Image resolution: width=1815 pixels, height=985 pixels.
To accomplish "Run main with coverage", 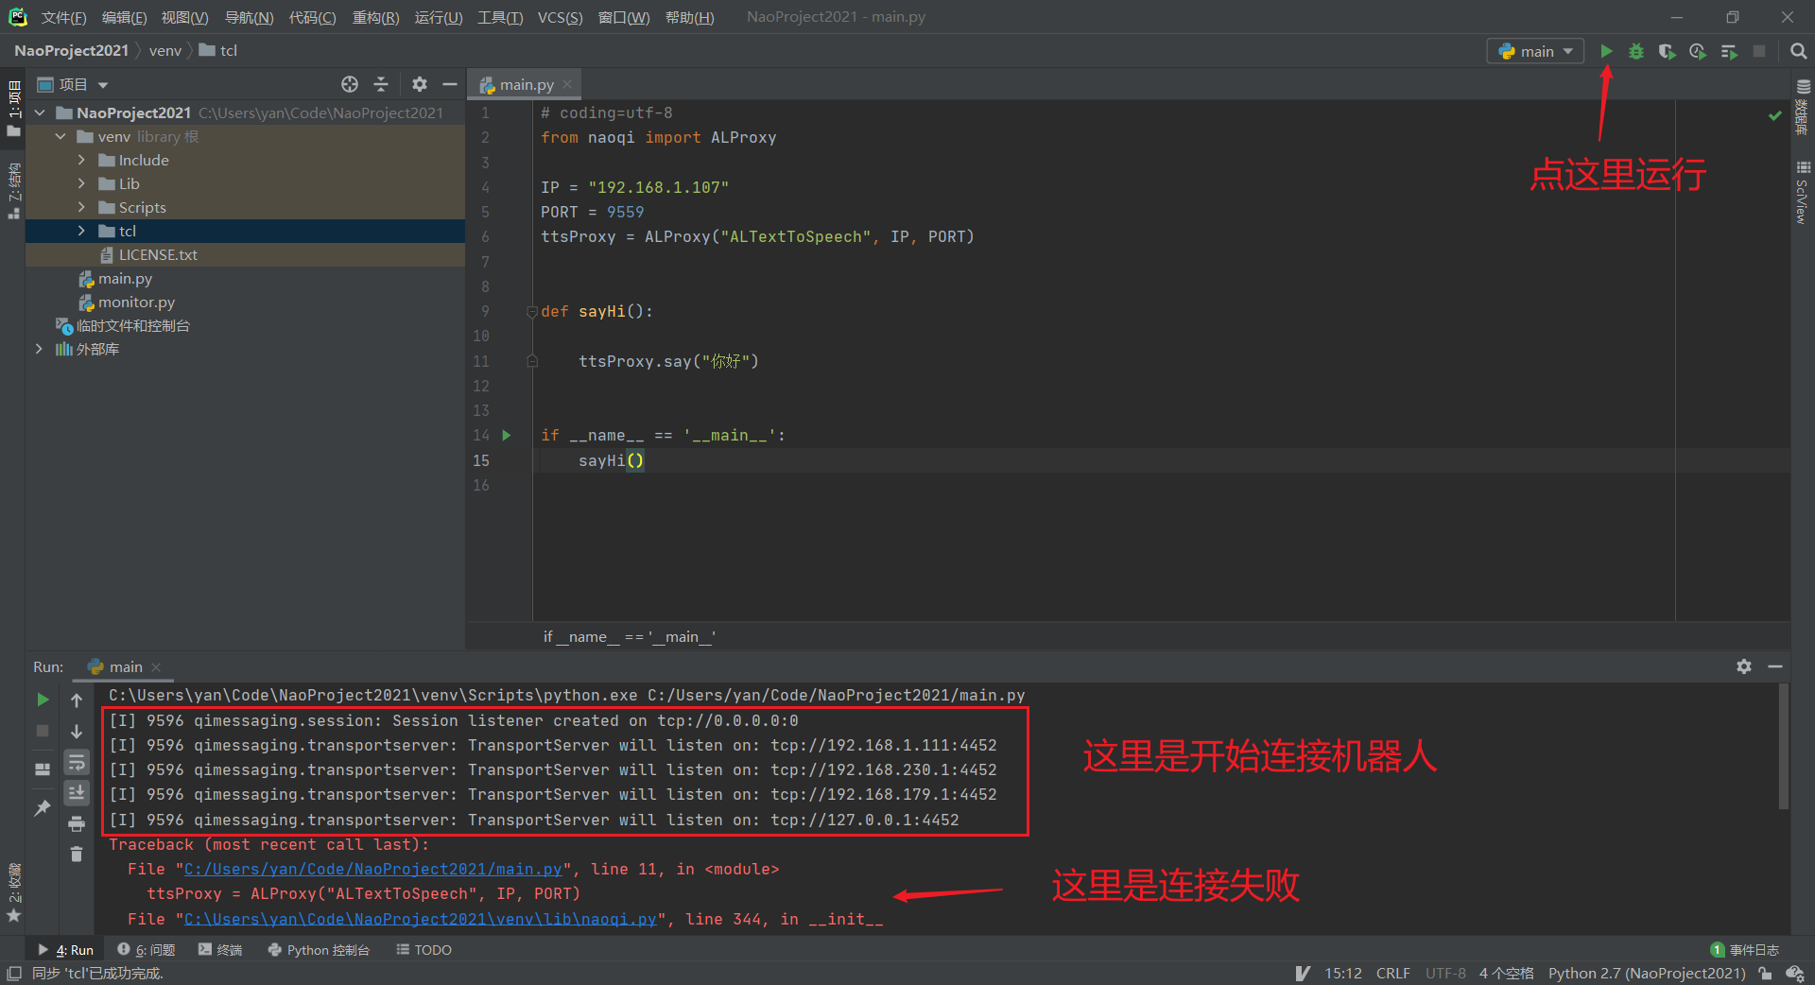I will [1667, 51].
